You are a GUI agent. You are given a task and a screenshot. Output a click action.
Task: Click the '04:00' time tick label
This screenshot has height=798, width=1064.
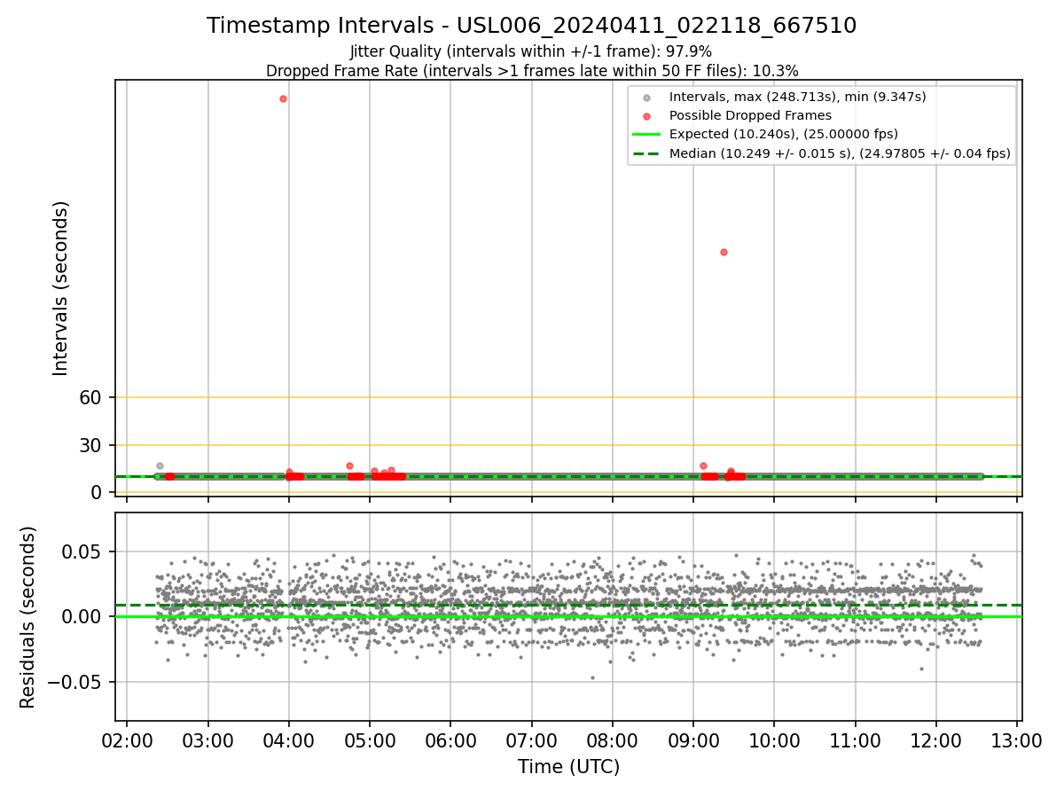pyautogui.click(x=289, y=740)
